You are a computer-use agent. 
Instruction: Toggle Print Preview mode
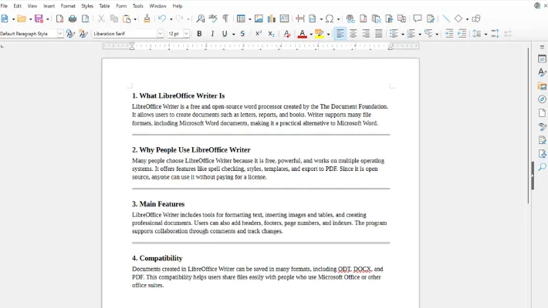[85, 18]
